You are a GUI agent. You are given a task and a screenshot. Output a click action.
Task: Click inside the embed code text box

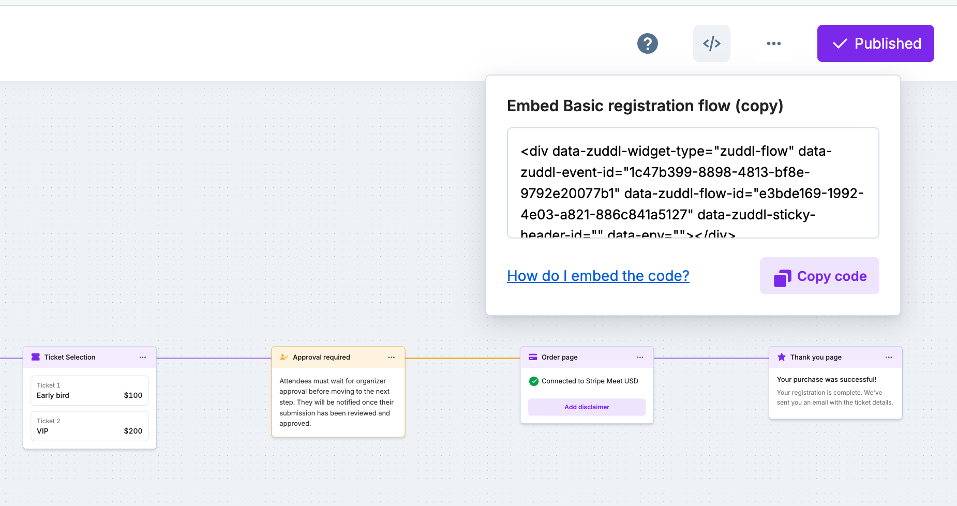tap(693, 183)
